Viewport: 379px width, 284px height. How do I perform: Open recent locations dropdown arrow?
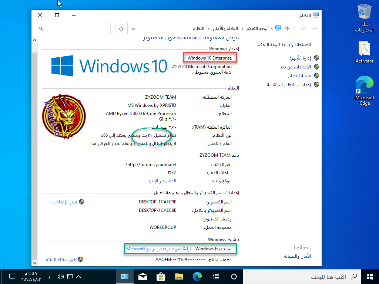[x=295, y=28]
